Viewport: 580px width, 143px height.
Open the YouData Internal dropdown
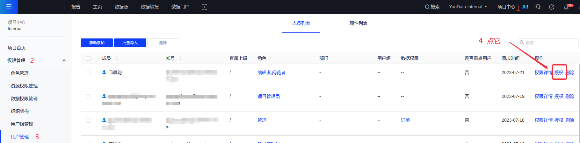468,7
